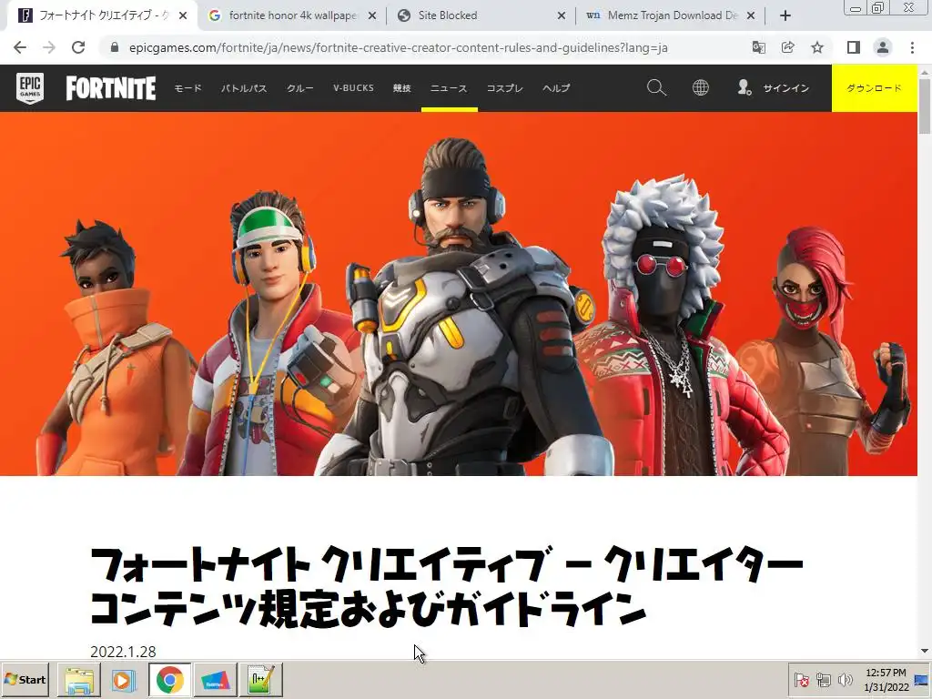Reload the page with the refresh icon
The image size is (932, 699).
78,47
